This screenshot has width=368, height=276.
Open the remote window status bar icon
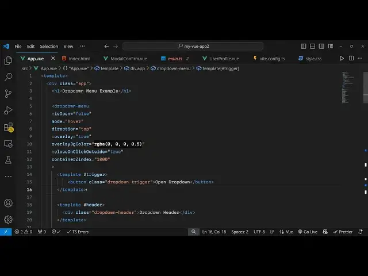(x=6, y=232)
